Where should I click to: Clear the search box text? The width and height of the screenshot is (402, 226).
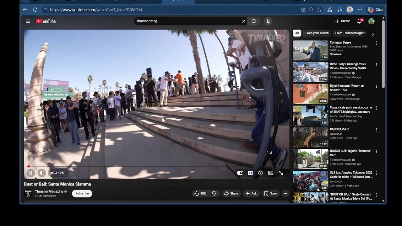244,21
